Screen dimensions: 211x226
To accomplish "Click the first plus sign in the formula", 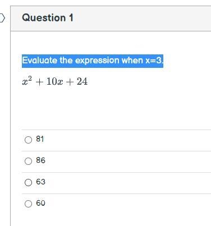I will coord(39,82).
